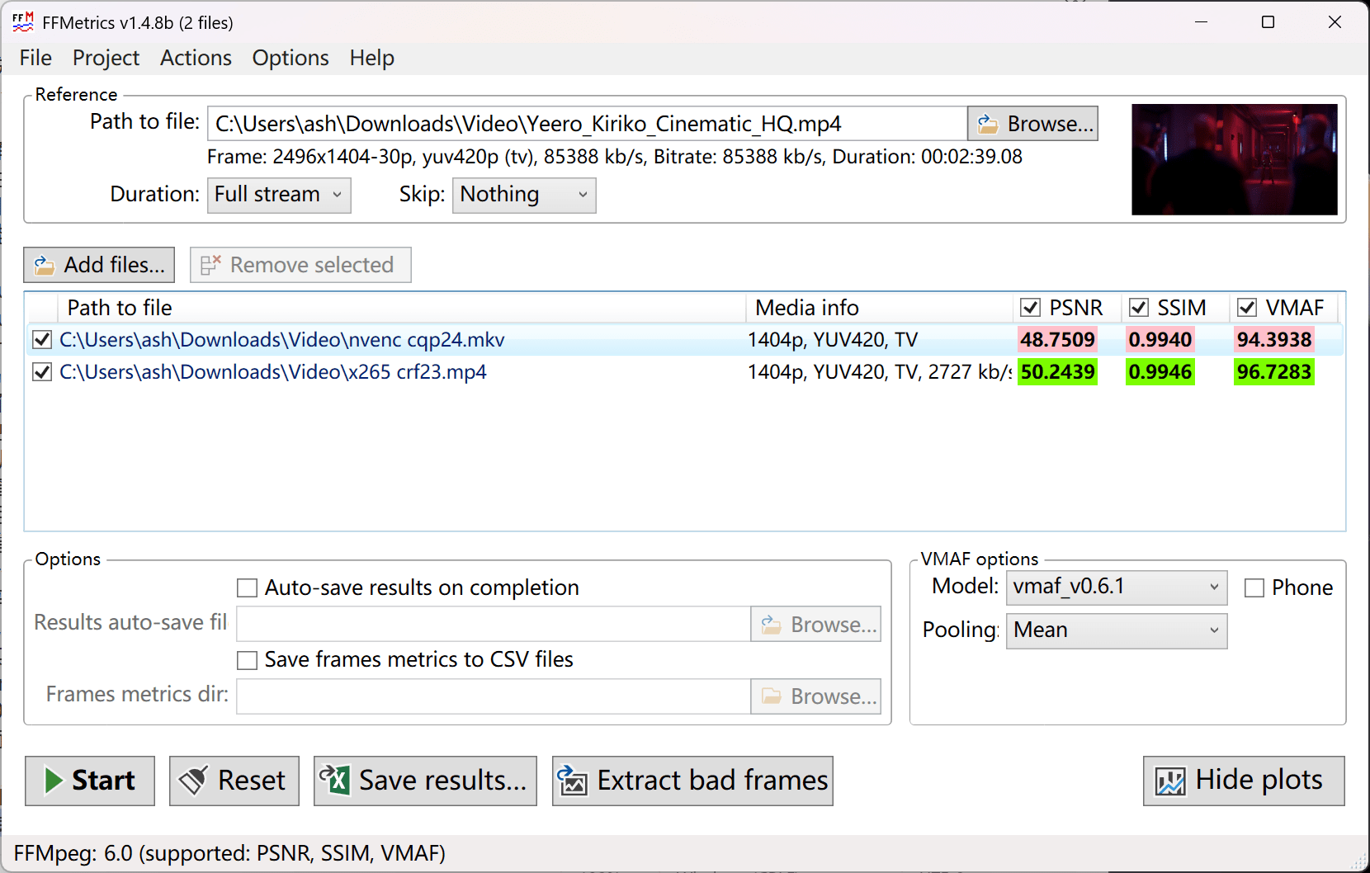Viewport: 1370px width, 873px height.
Task: Toggle the PSNR column checkbox
Action: (1030, 308)
